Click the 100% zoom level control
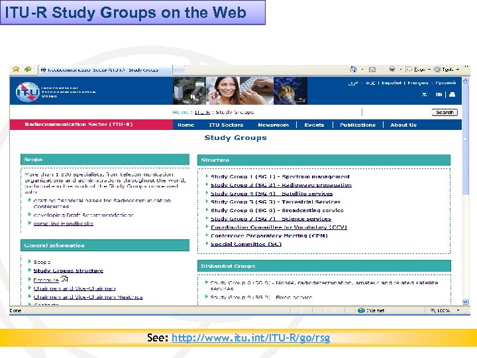This screenshot has height=358, width=477. coord(441,310)
